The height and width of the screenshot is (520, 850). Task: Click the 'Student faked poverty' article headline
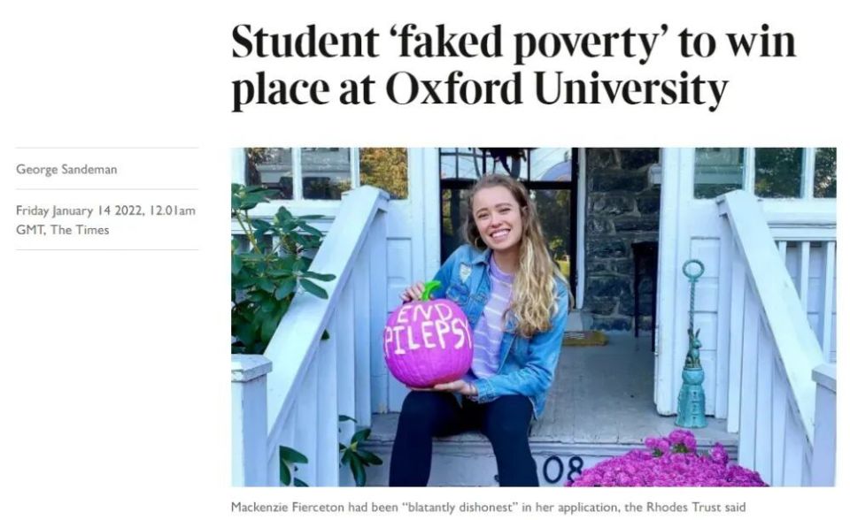[x=514, y=66]
